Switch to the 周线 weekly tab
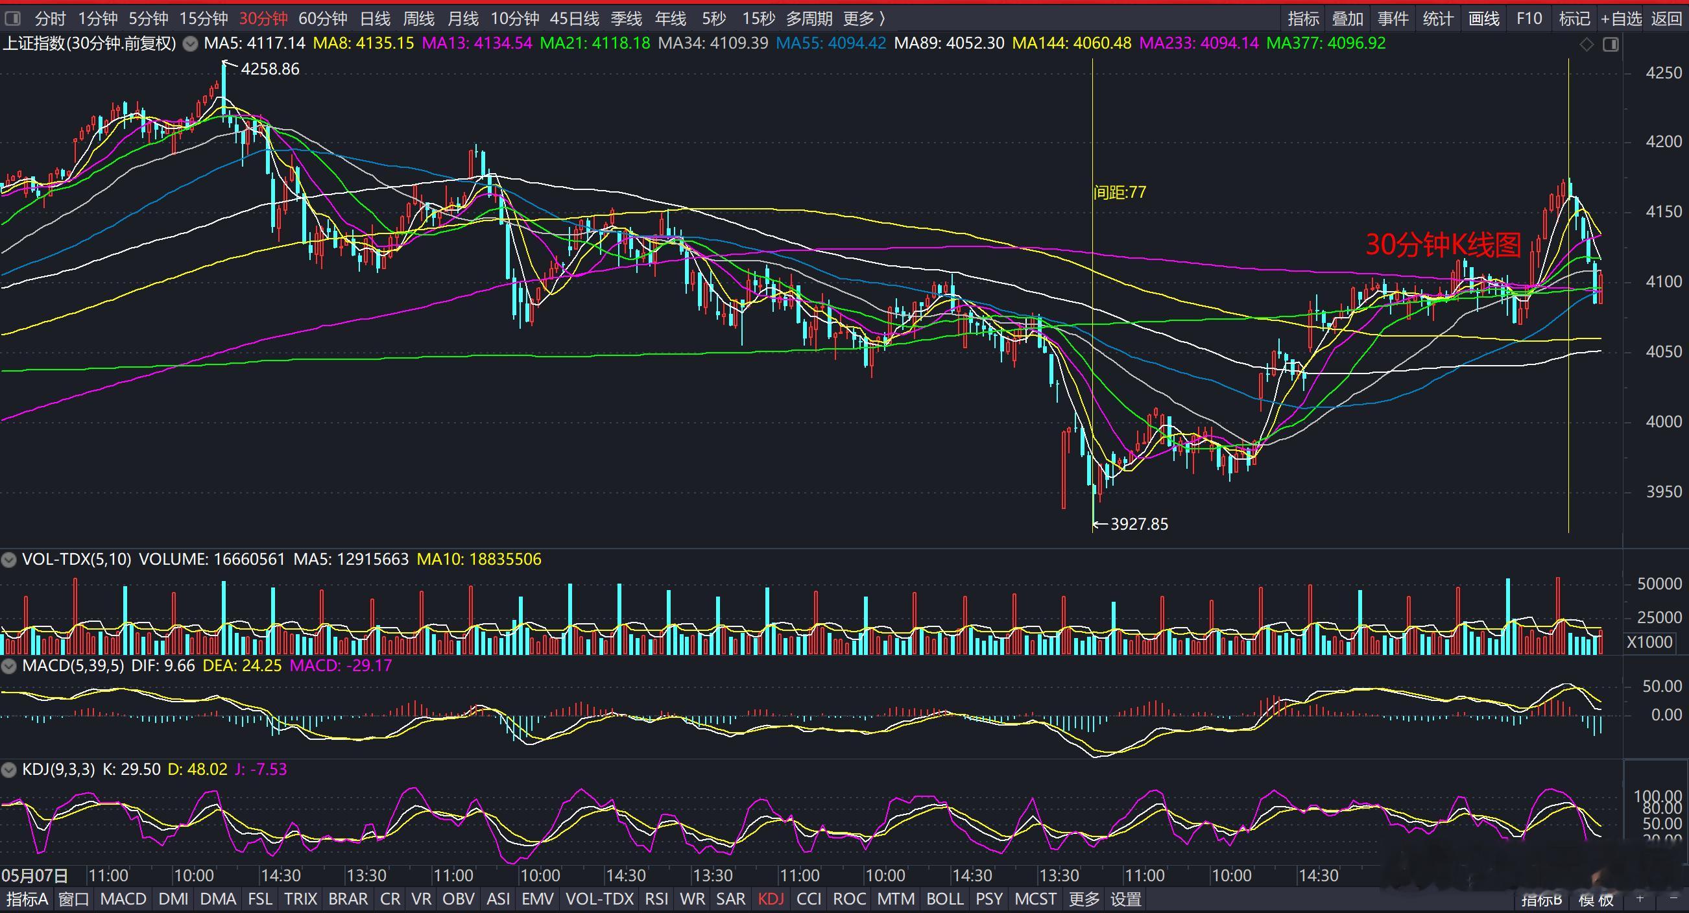Screen dimensions: 1689x913 418,18
